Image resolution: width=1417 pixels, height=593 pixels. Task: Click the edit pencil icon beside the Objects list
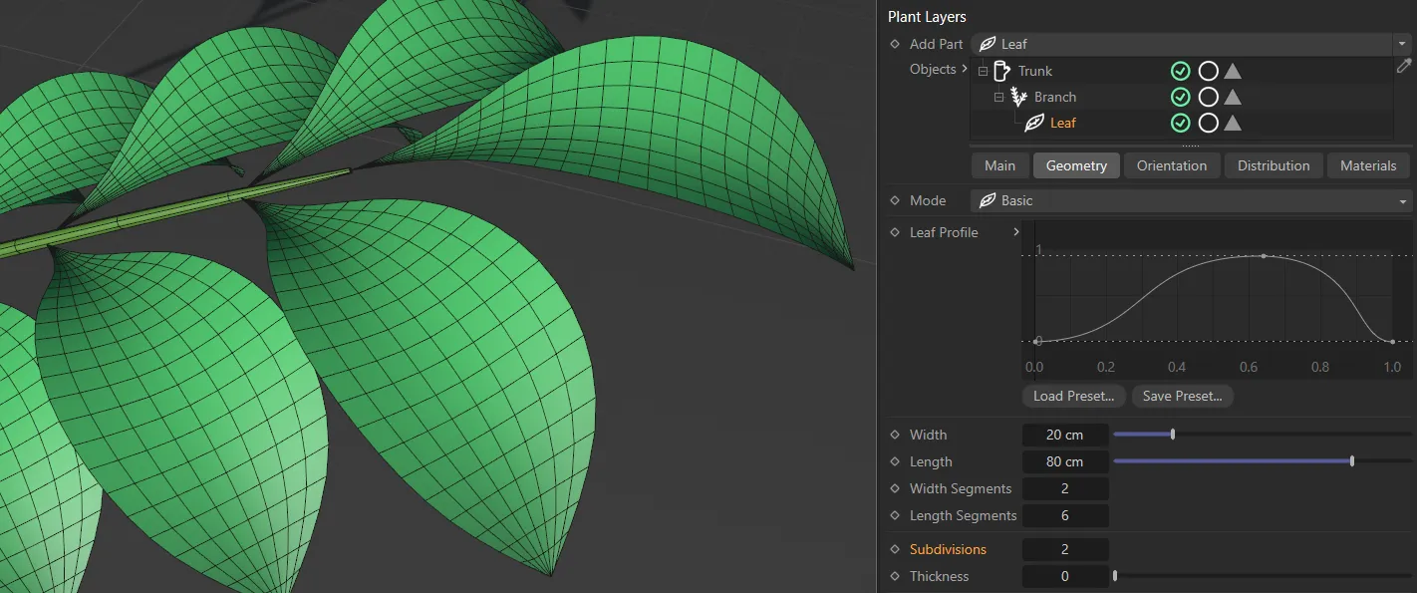[x=1404, y=66]
